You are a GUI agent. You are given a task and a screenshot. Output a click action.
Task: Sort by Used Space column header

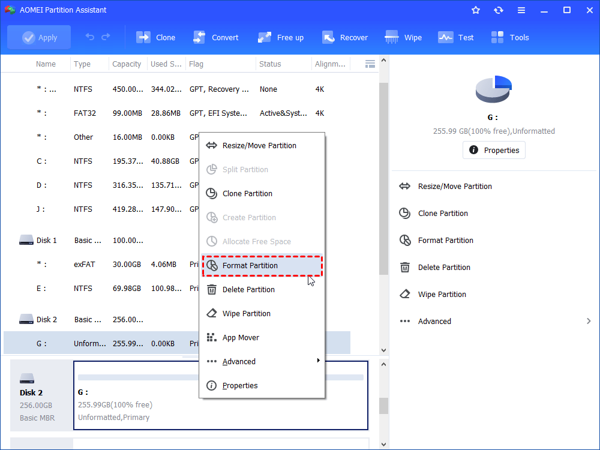click(x=166, y=64)
